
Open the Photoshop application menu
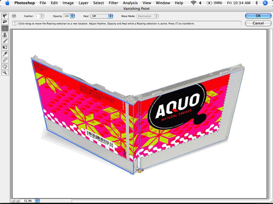pyautogui.click(x=25, y=3)
